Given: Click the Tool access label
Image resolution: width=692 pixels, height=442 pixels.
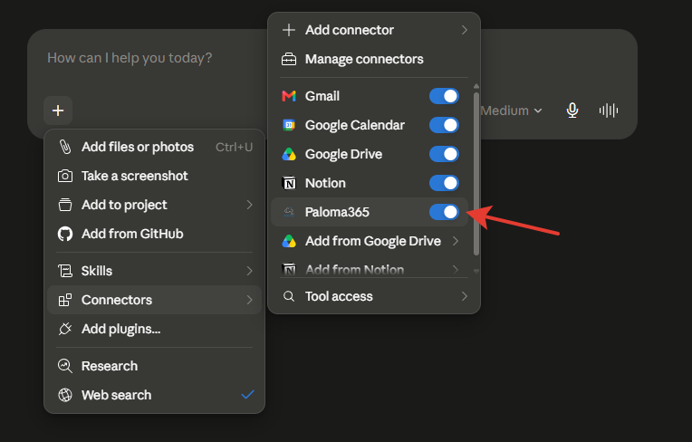Looking at the screenshot, I should coord(339,296).
